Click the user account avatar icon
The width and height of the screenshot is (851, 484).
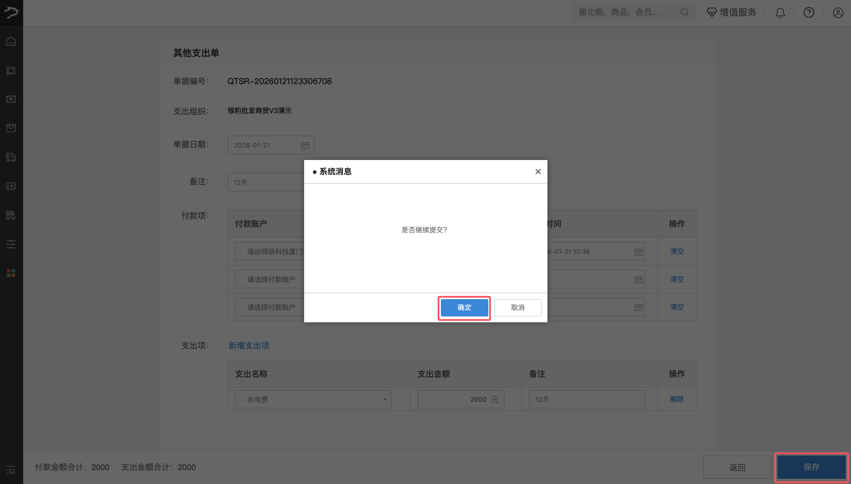pyautogui.click(x=838, y=13)
